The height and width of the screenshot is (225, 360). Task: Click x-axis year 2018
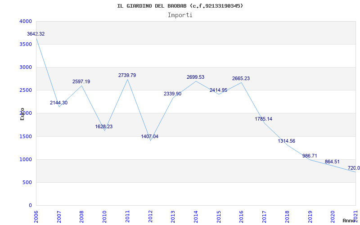287,217
